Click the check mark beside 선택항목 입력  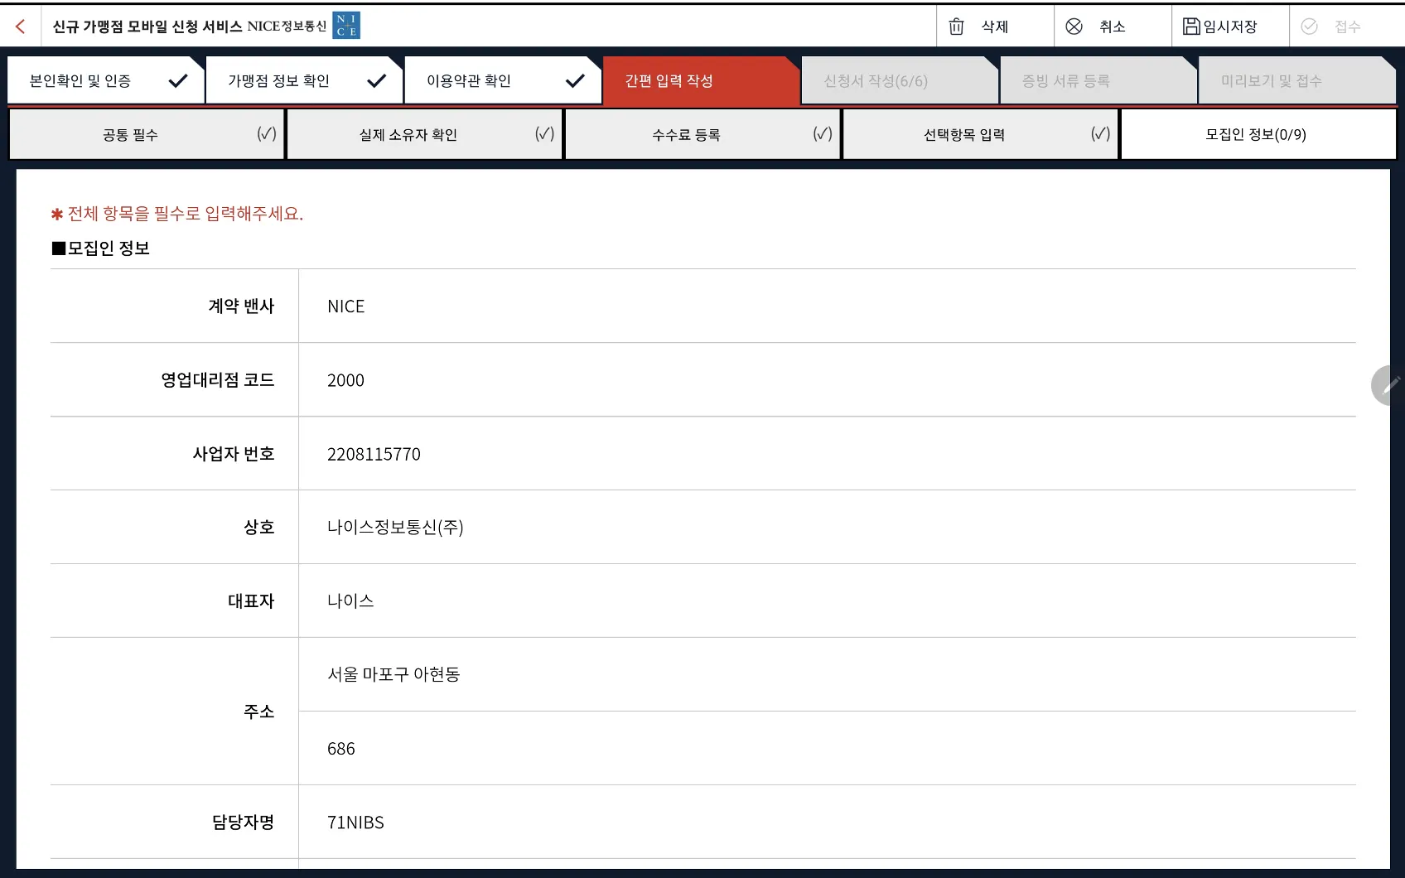tap(1100, 134)
